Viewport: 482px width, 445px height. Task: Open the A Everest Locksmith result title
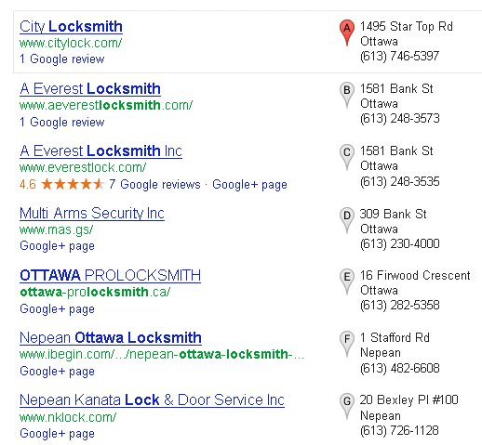90,88
